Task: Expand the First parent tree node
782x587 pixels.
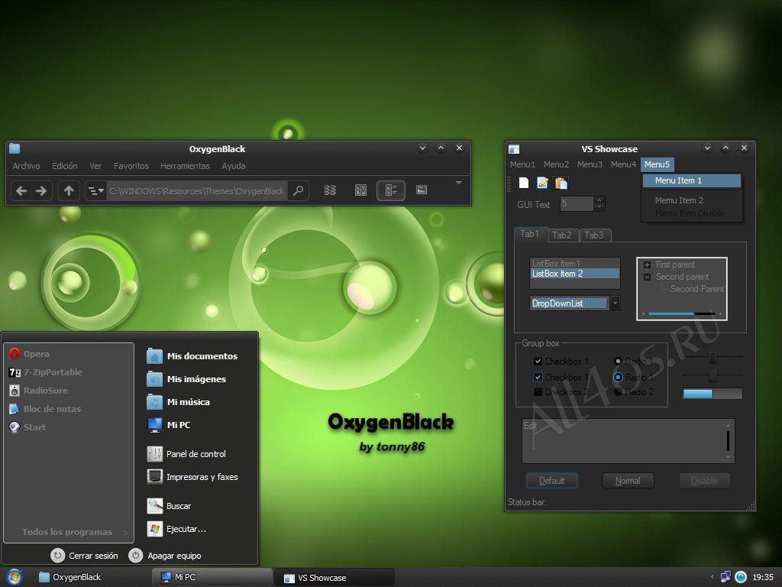Action: coord(647,265)
